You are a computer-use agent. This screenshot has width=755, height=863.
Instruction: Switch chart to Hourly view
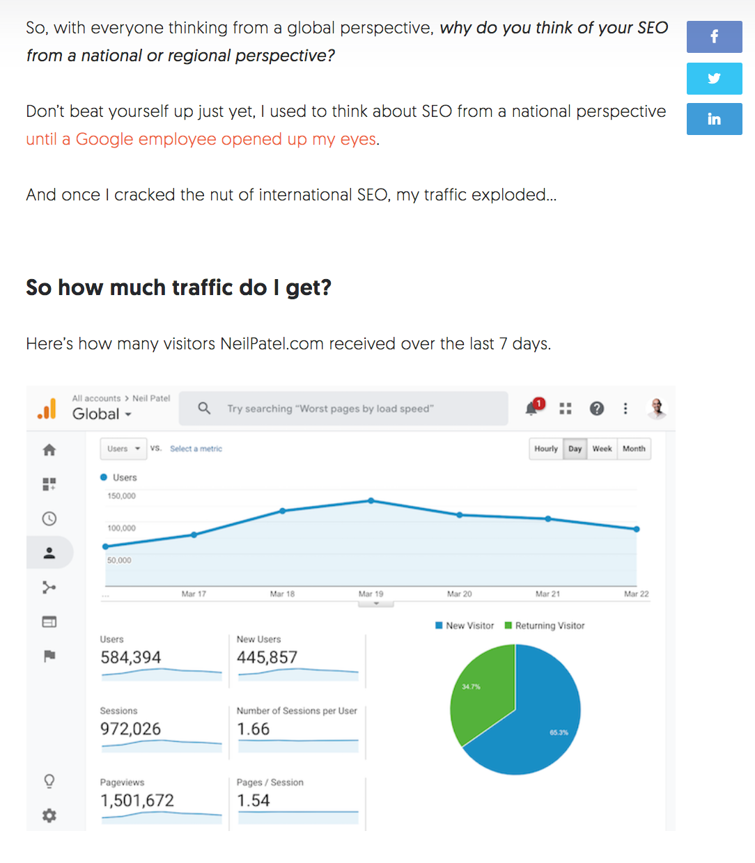[x=546, y=449]
